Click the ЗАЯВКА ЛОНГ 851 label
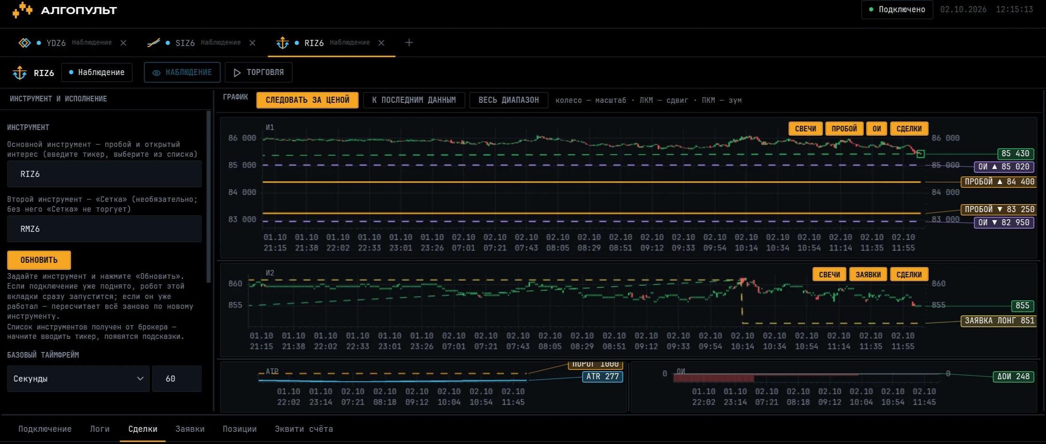Image resolution: width=1046 pixels, height=444 pixels. pos(999,321)
